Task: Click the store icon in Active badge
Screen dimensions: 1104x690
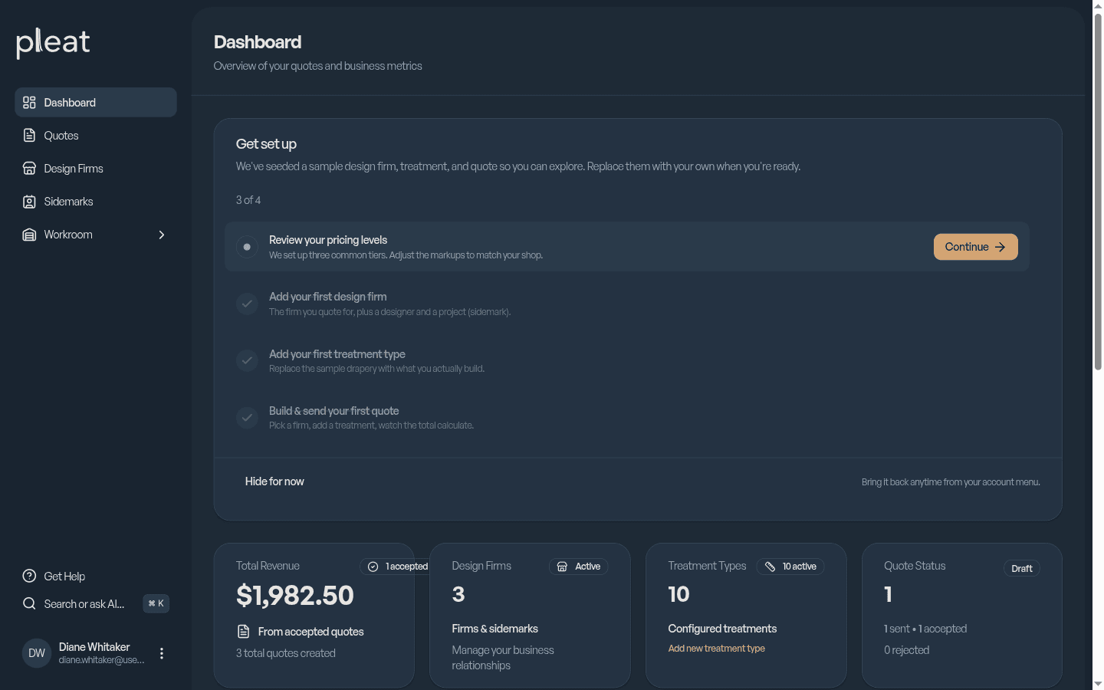Action: pos(562,567)
